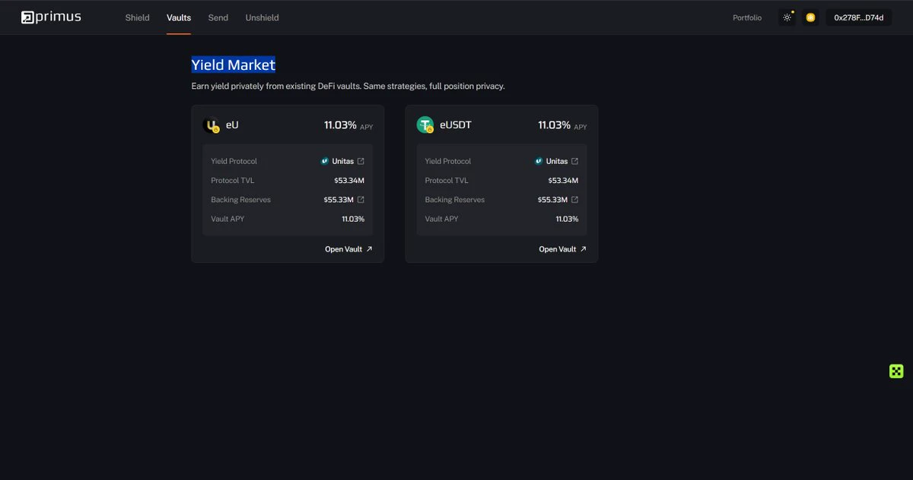Open Backing Reserves external link in eU card

(361, 200)
